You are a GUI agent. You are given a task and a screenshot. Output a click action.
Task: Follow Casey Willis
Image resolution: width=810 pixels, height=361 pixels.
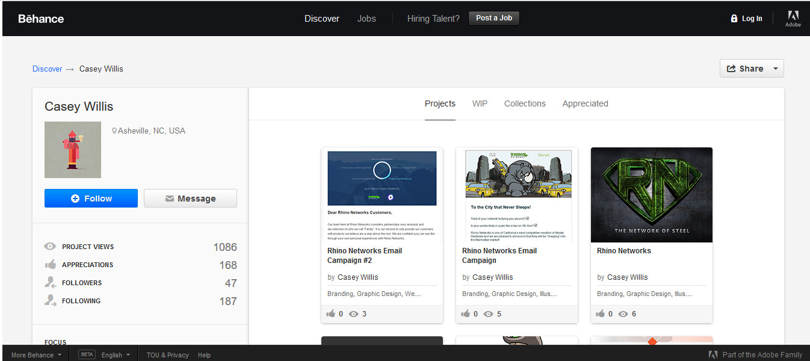(x=91, y=199)
